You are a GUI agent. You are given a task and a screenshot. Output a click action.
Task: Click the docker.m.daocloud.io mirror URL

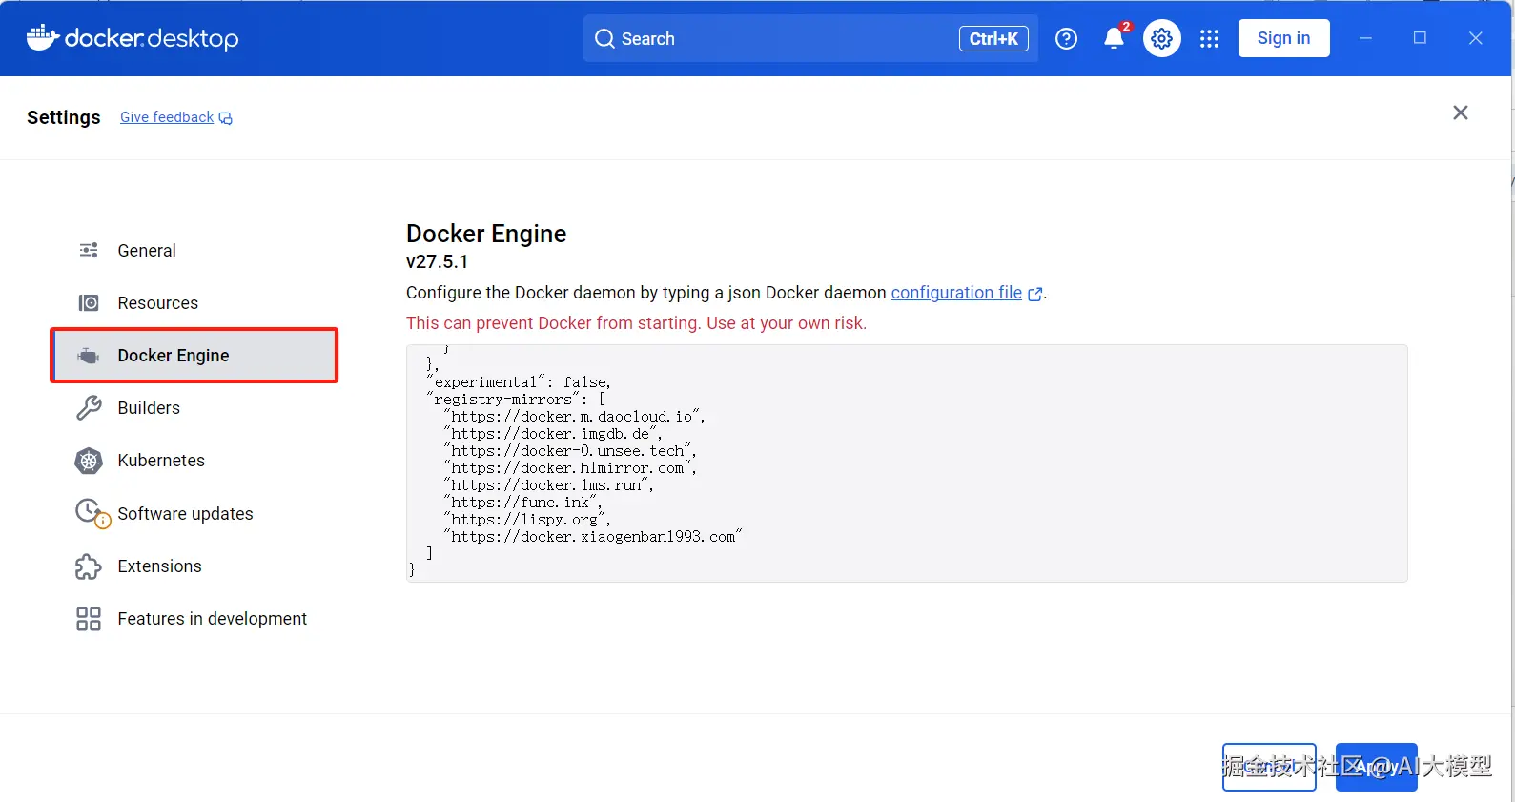pyautogui.click(x=574, y=417)
